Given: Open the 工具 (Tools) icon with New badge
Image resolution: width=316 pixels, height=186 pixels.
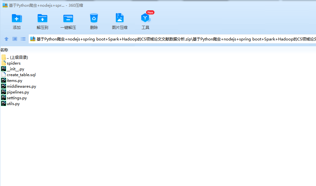Looking at the screenshot, I should point(145,18).
